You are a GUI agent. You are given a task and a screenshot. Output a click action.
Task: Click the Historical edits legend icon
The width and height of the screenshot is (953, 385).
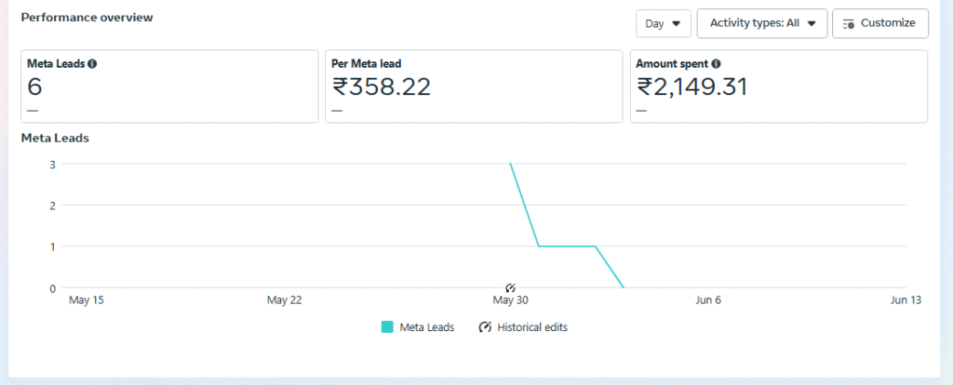click(486, 327)
